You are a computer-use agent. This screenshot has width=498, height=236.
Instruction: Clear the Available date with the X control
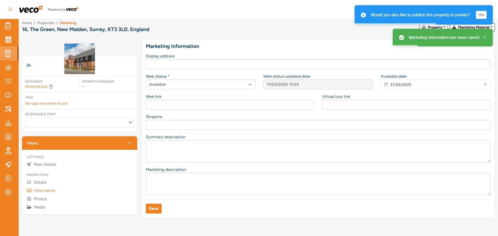[485, 84]
